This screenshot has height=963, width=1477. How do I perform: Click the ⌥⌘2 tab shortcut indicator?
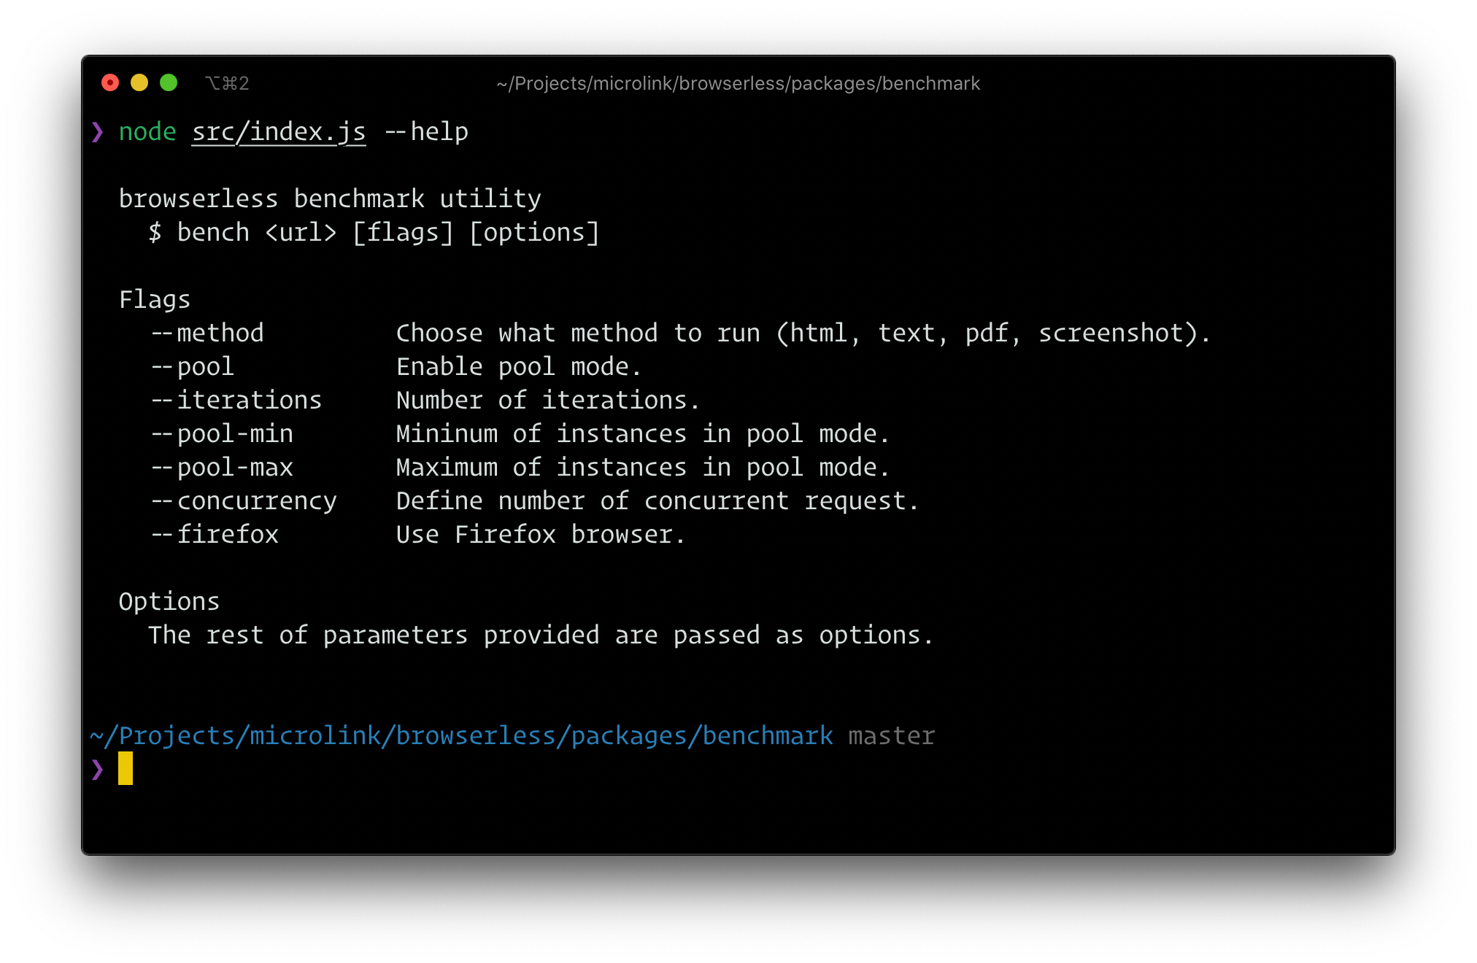pyautogui.click(x=227, y=83)
